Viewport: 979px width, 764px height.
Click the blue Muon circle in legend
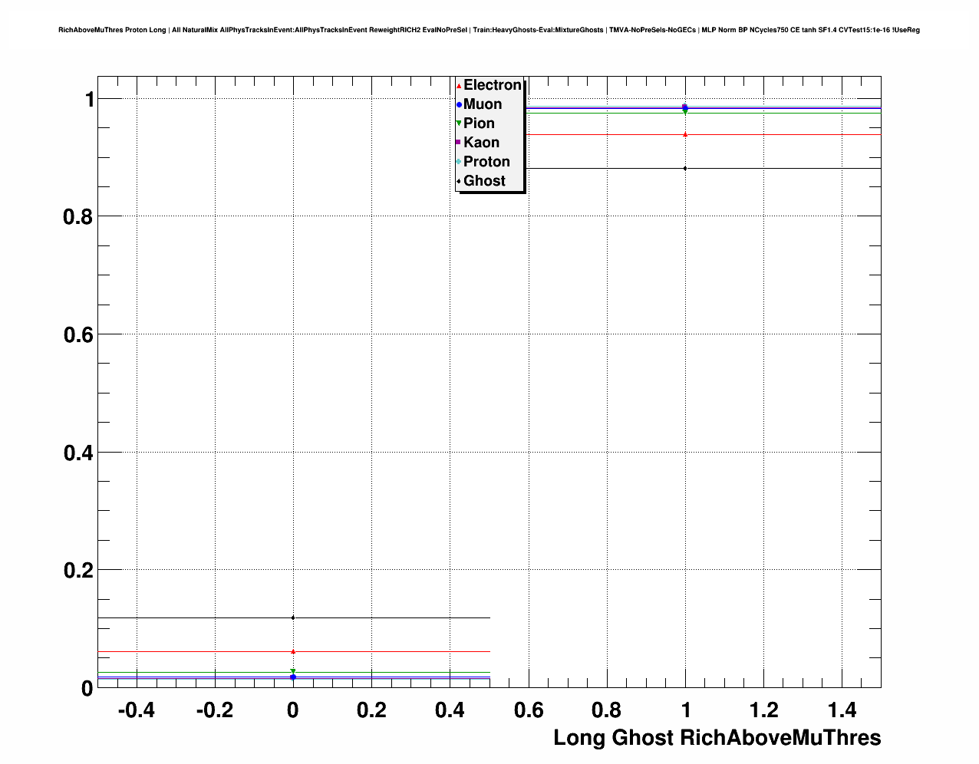(x=459, y=105)
